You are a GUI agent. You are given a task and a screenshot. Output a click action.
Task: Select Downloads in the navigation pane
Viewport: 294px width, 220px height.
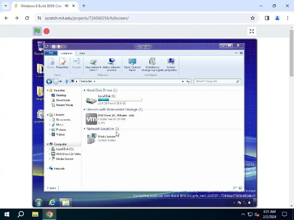click(x=61, y=100)
